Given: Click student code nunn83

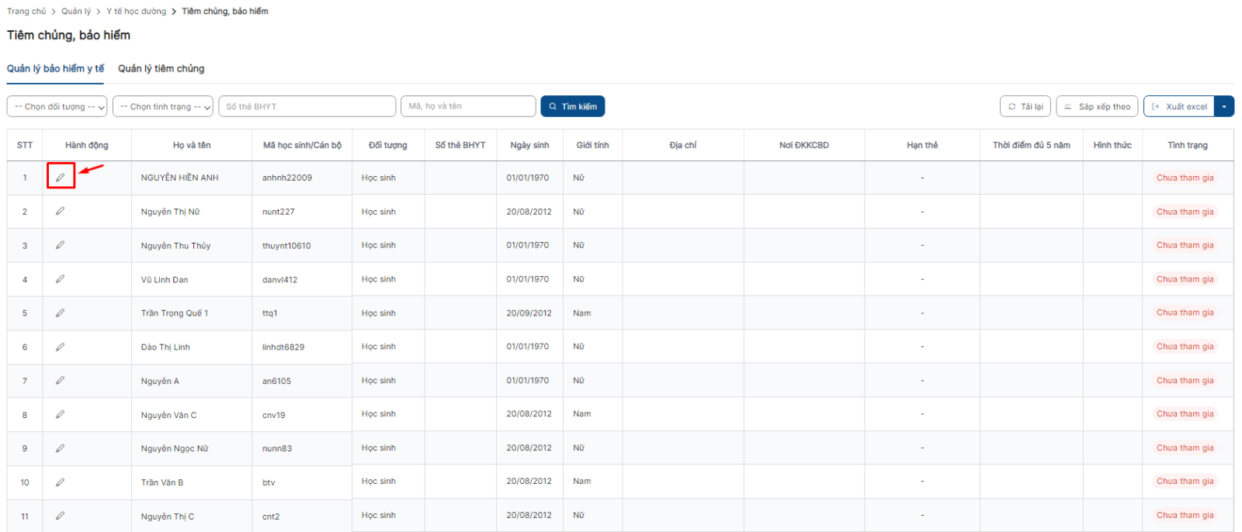Looking at the screenshot, I should tap(277, 449).
